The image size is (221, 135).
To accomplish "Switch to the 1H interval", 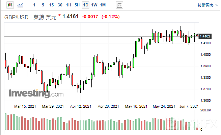I will pyautogui.click(x=68, y=5).
